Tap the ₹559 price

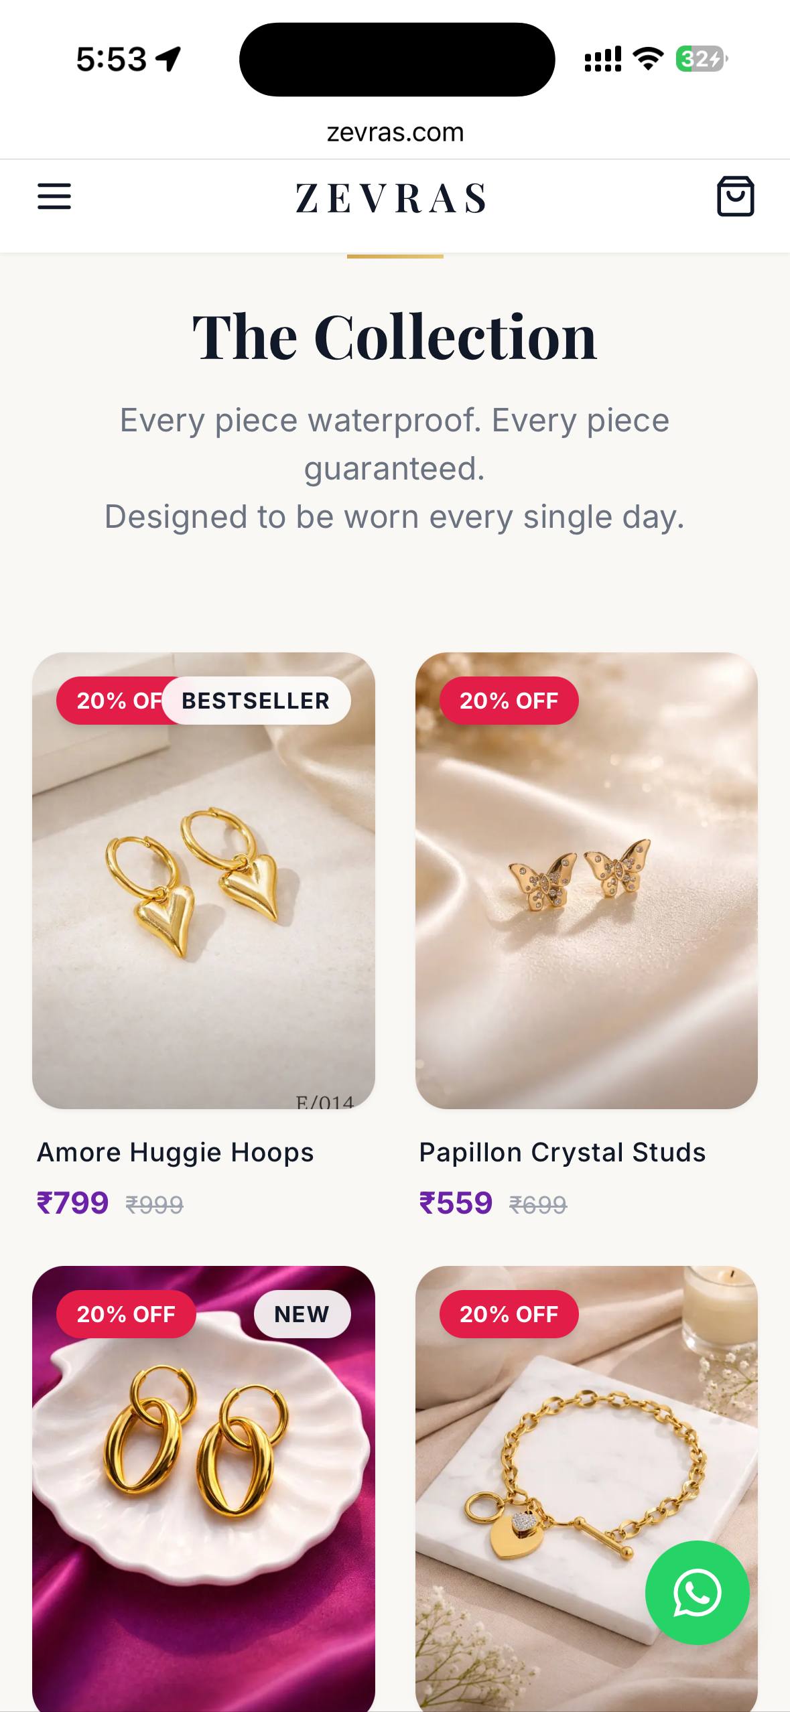coord(456,1203)
